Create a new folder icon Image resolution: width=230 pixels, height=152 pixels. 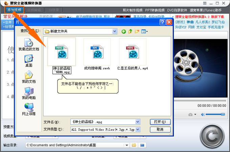coord(137,31)
